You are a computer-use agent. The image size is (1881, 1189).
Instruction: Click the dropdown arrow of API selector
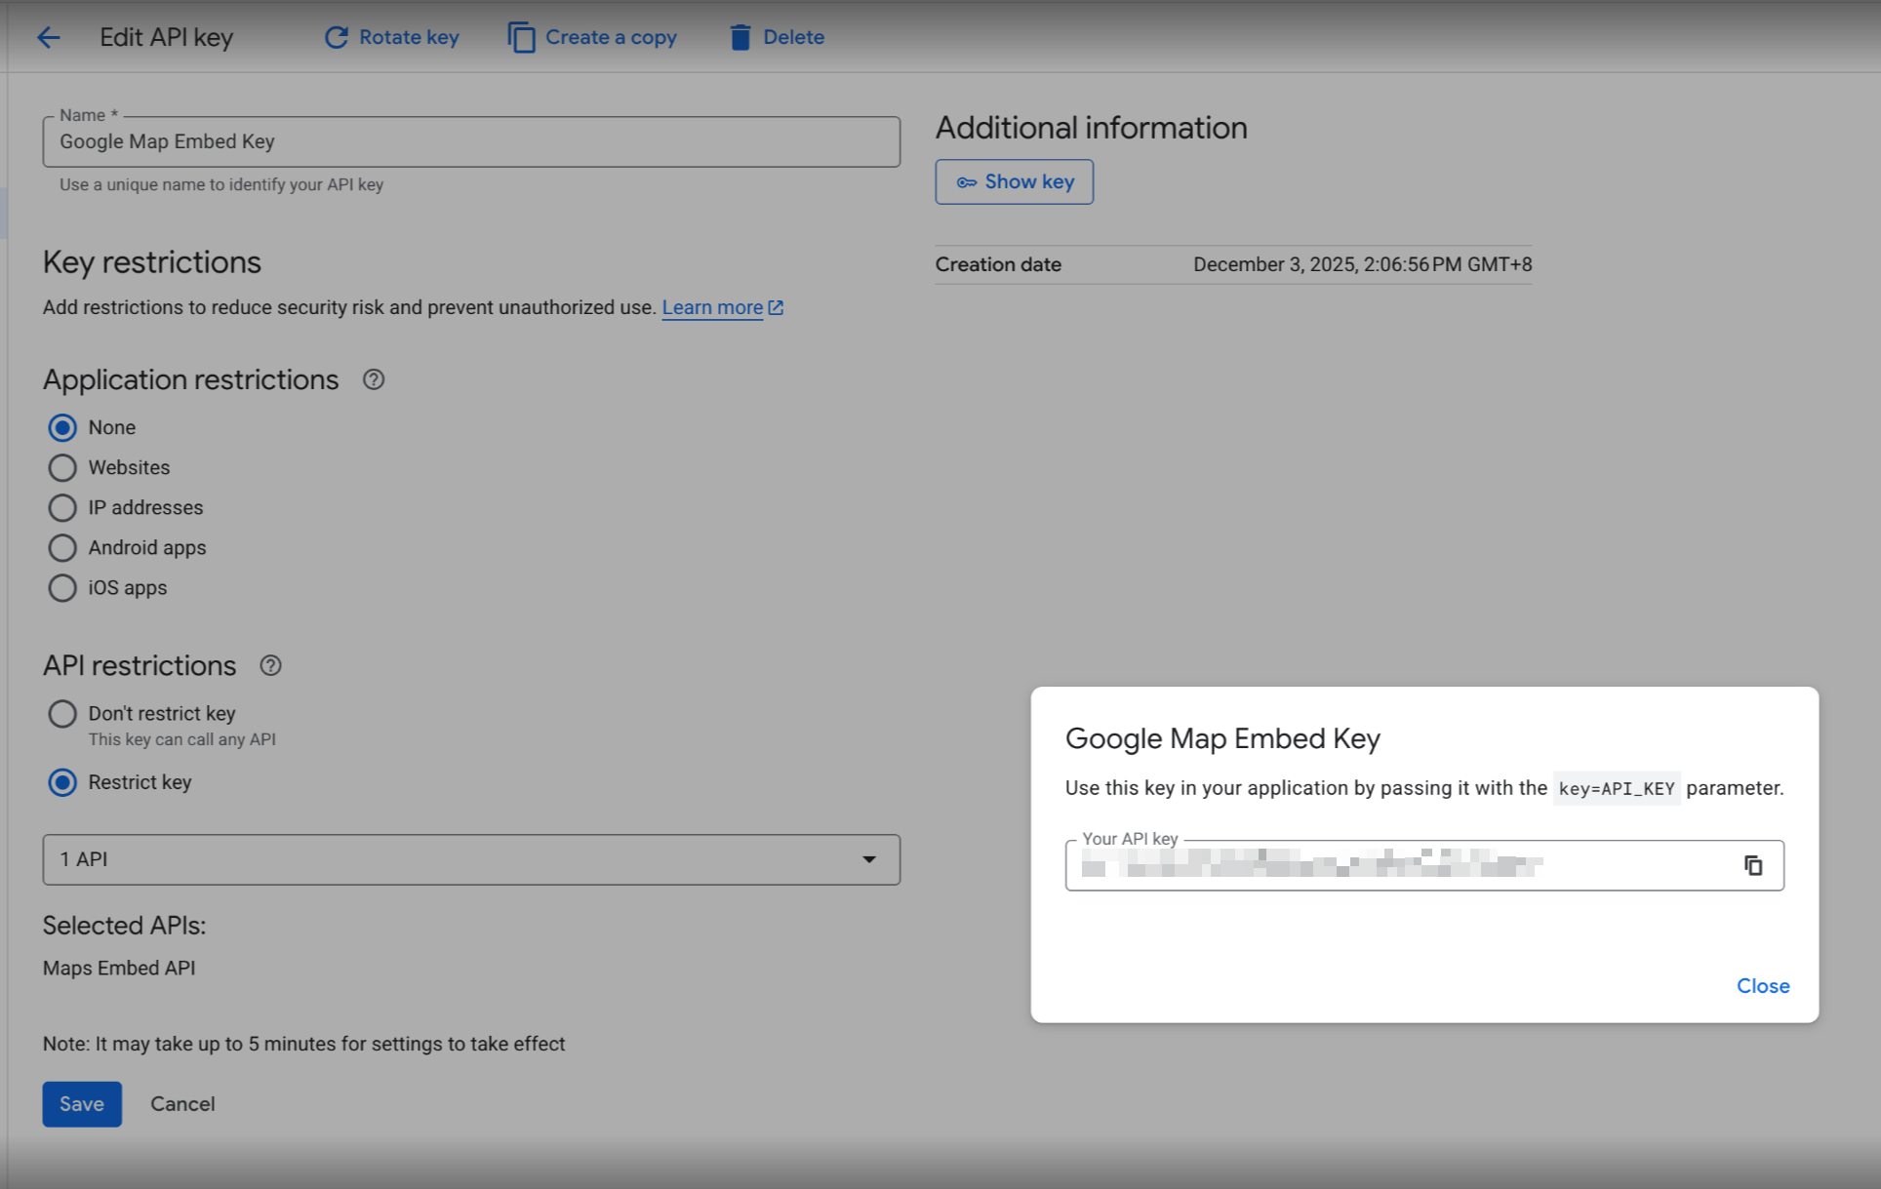(868, 859)
